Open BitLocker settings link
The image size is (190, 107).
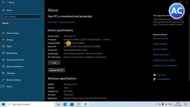tap(161, 38)
